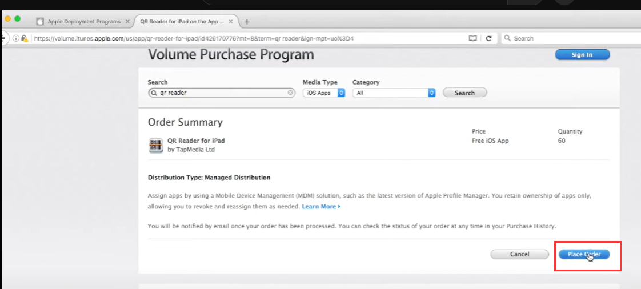Click the Volume Purchase Program heading
This screenshot has height=289, width=641.
(231, 54)
